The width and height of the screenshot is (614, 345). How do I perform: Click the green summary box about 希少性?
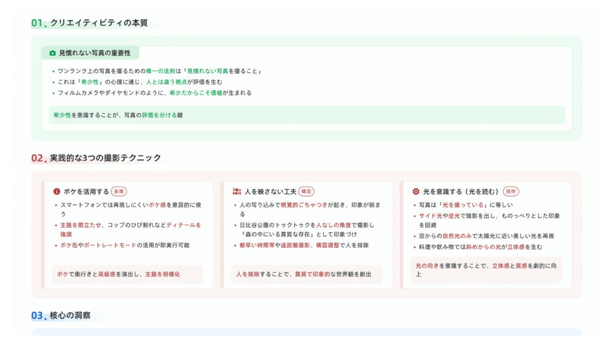point(306,115)
